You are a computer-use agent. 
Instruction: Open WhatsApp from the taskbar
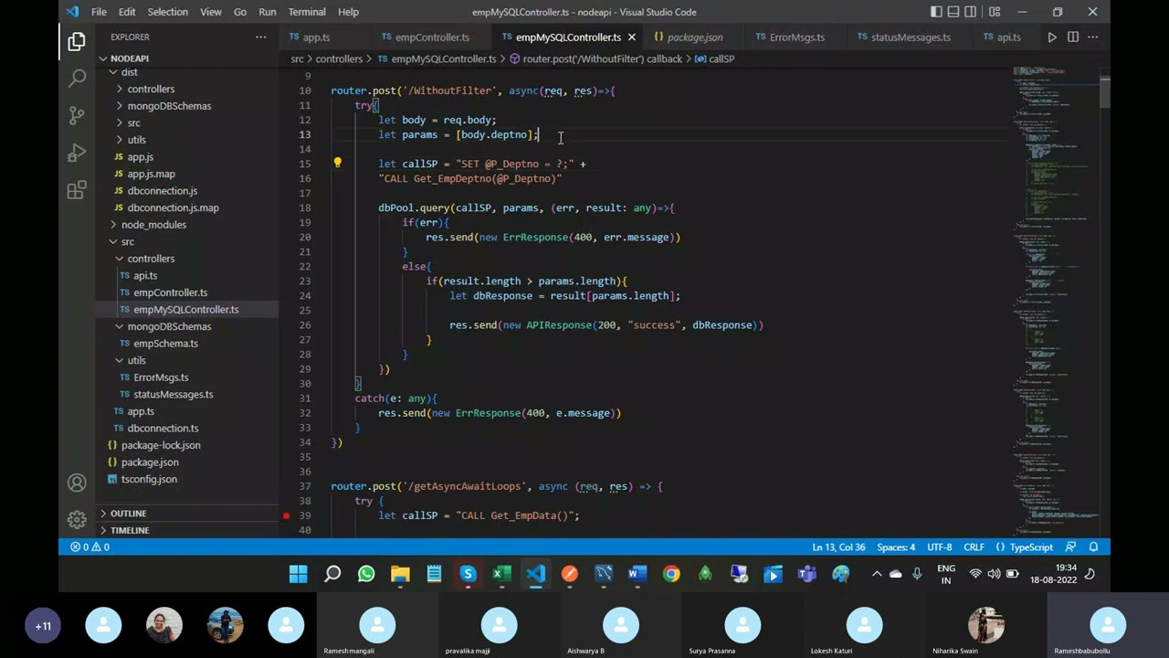pyautogui.click(x=366, y=574)
